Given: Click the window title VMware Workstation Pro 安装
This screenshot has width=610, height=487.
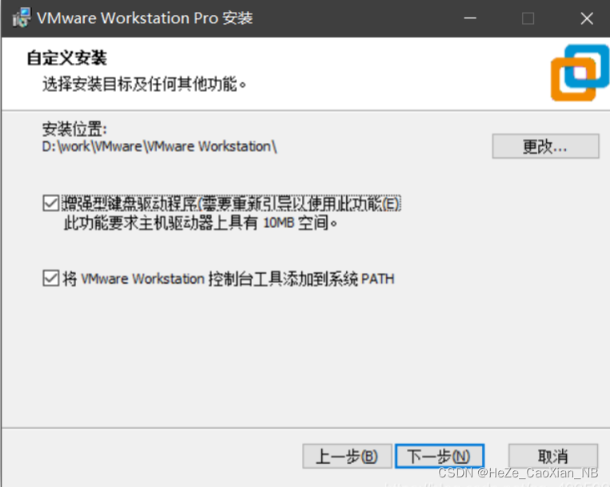Looking at the screenshot, I should click(x=145, y=18).
